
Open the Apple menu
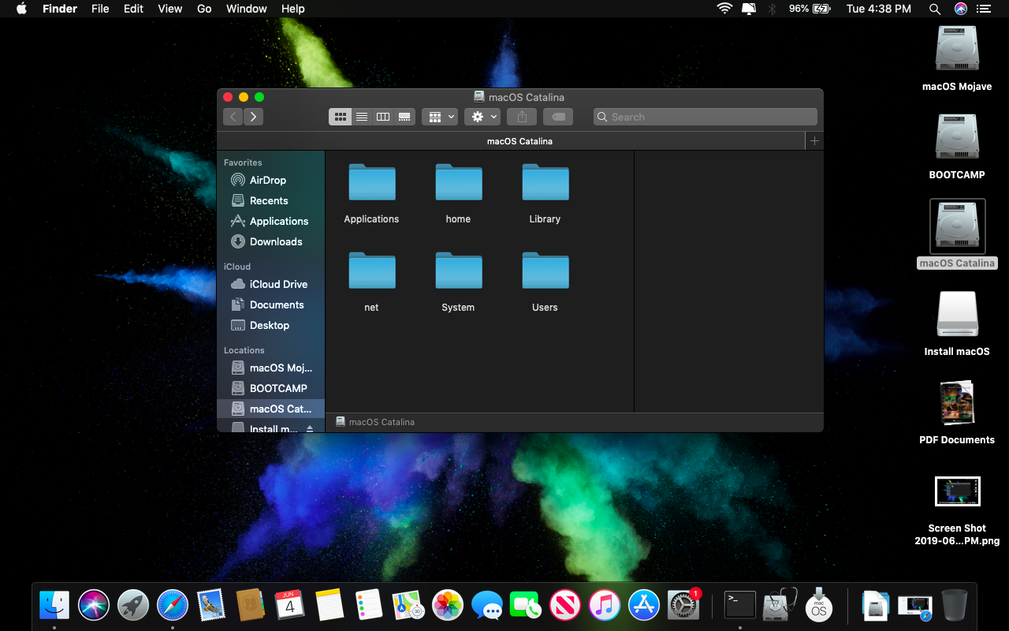pos(21,9)
